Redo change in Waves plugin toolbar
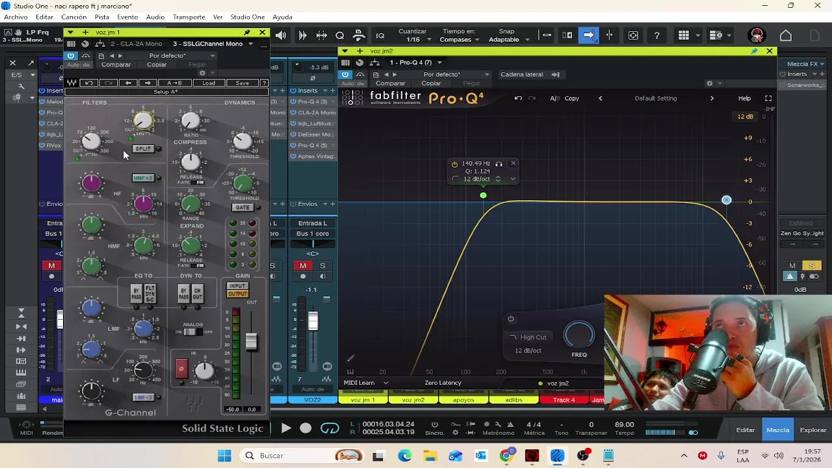832x468 pixels. (109, 83)
